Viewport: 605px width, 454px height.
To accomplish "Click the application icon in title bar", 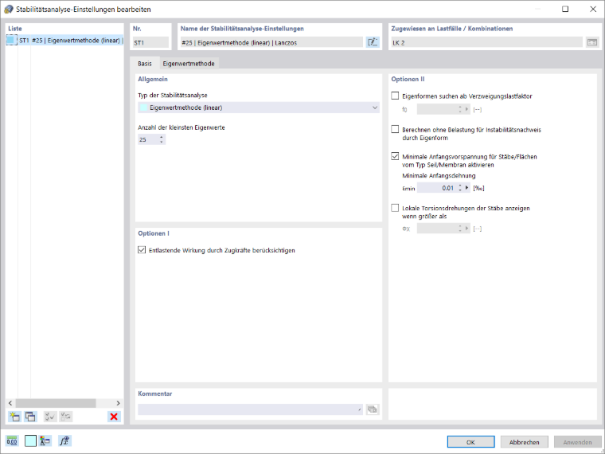I will (8, 10).
